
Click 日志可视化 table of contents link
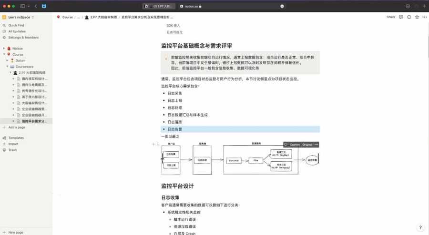click(x=174, y=32)
